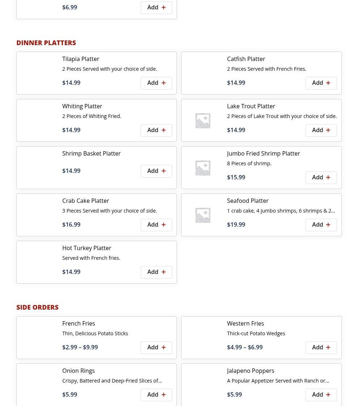Click plus icon for Tilapia Platter
The height and width of the screenshot is (406, 358).
pos(163,83)
